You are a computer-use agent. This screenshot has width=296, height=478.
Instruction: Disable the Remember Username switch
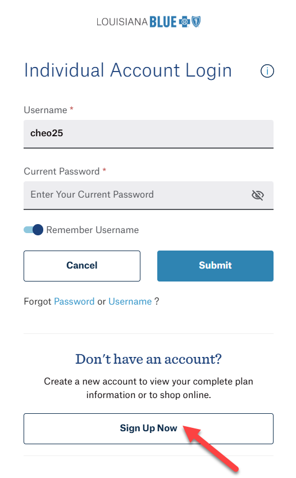tap(34, 230)
